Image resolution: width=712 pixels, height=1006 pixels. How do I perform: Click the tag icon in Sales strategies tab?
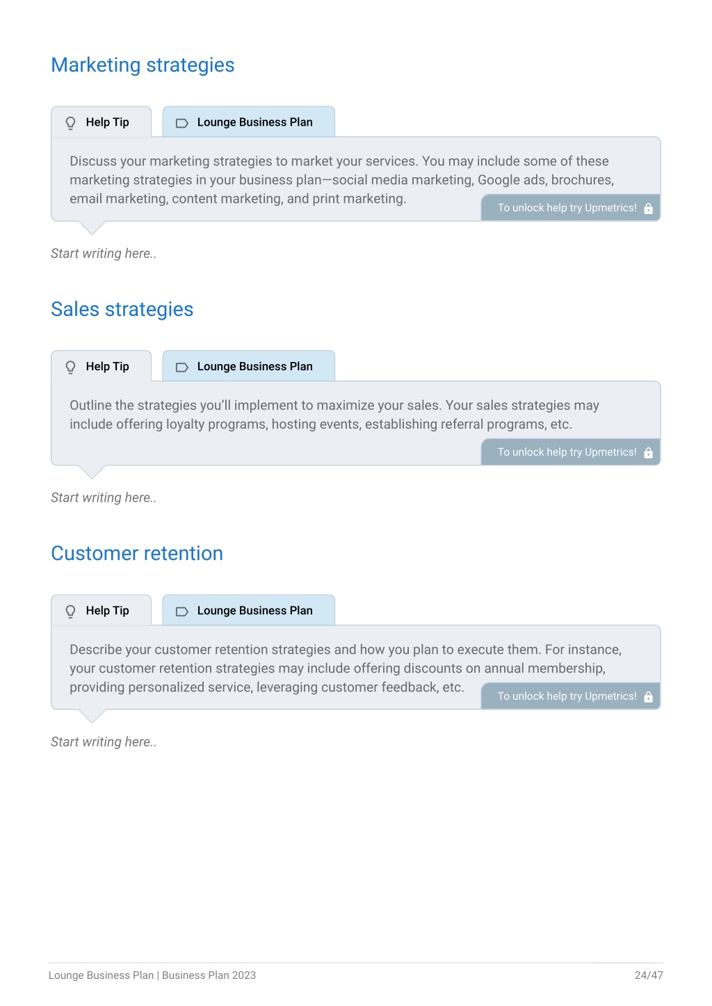[x=182, y=368]
